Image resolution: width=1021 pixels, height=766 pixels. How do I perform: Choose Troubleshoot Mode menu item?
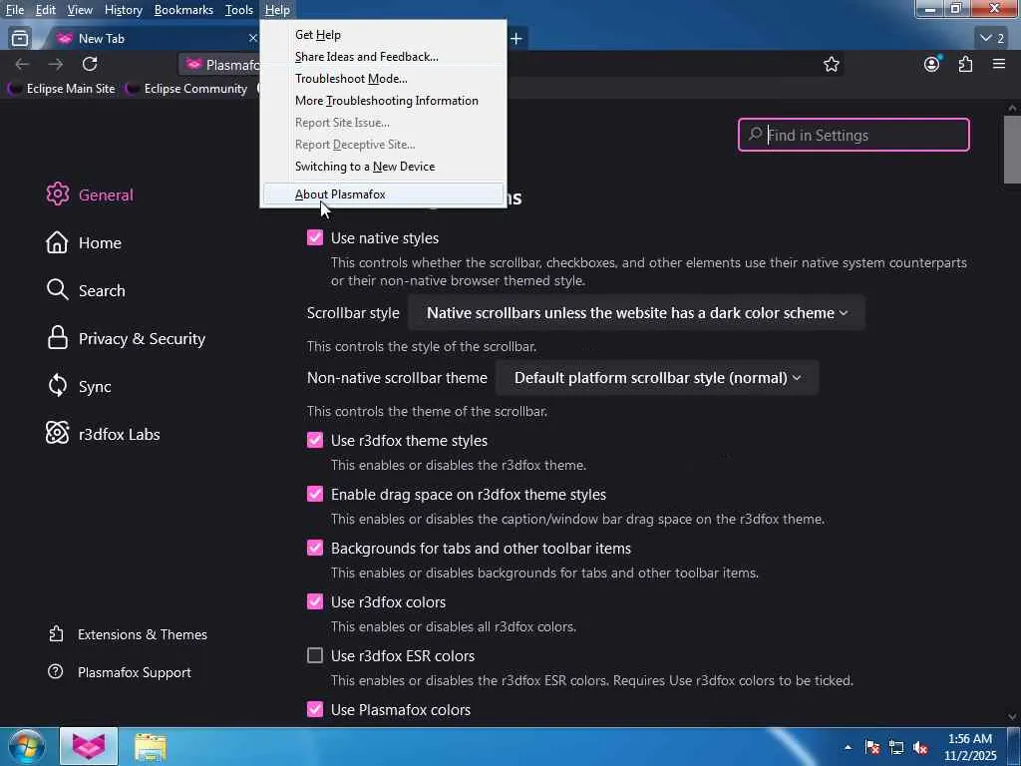click(x=383, y=79)
